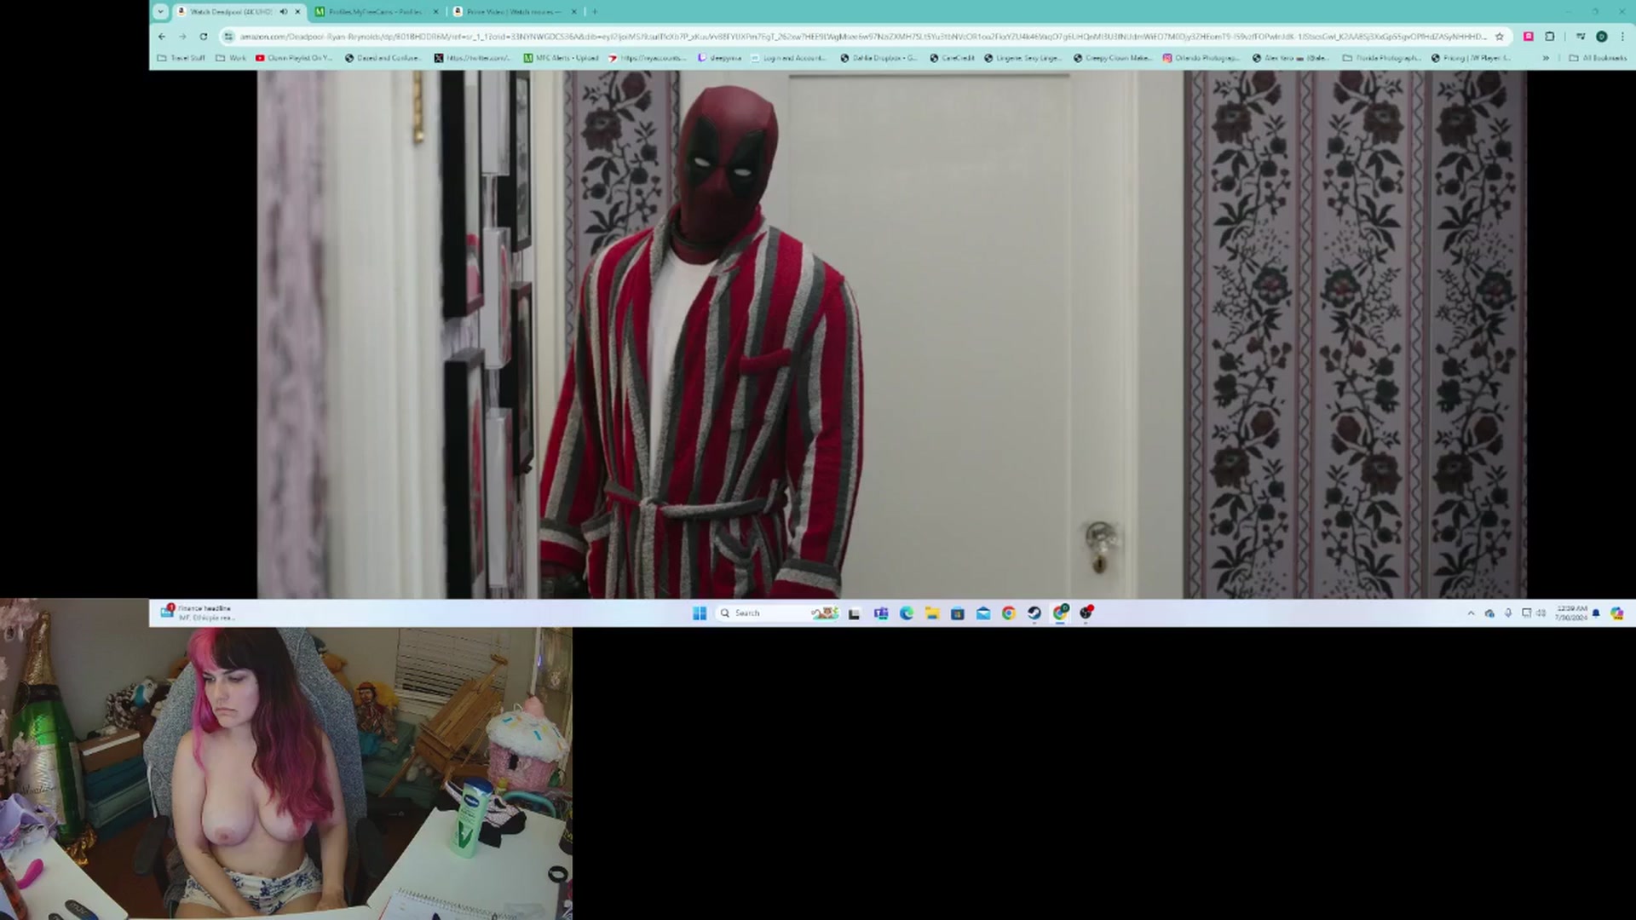1636x920 pixels.
Task: Open the CareCredit bookmark
Action: tap(952, 58)
